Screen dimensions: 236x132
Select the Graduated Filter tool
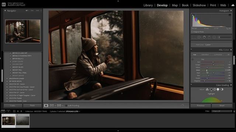pyautogui.click(x=209, y=37)
